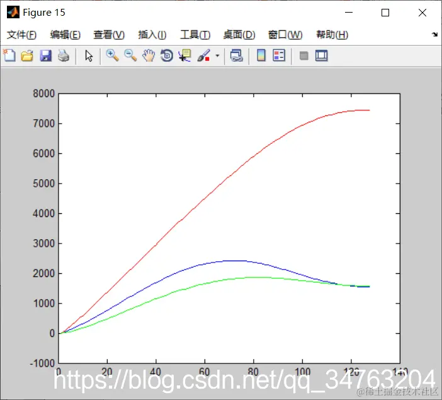Click the blue curve at its maximum
Screen dimensions: 442x400
coord(235,261)
